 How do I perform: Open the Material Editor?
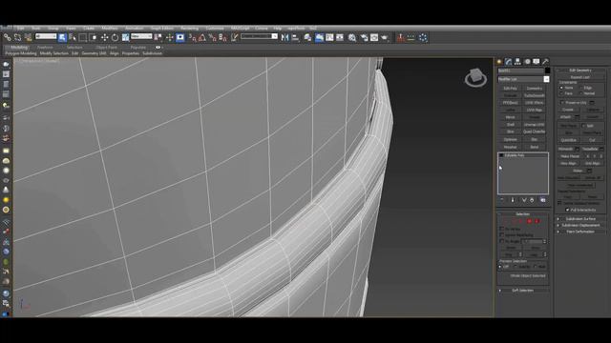click(x=352, y=38)
